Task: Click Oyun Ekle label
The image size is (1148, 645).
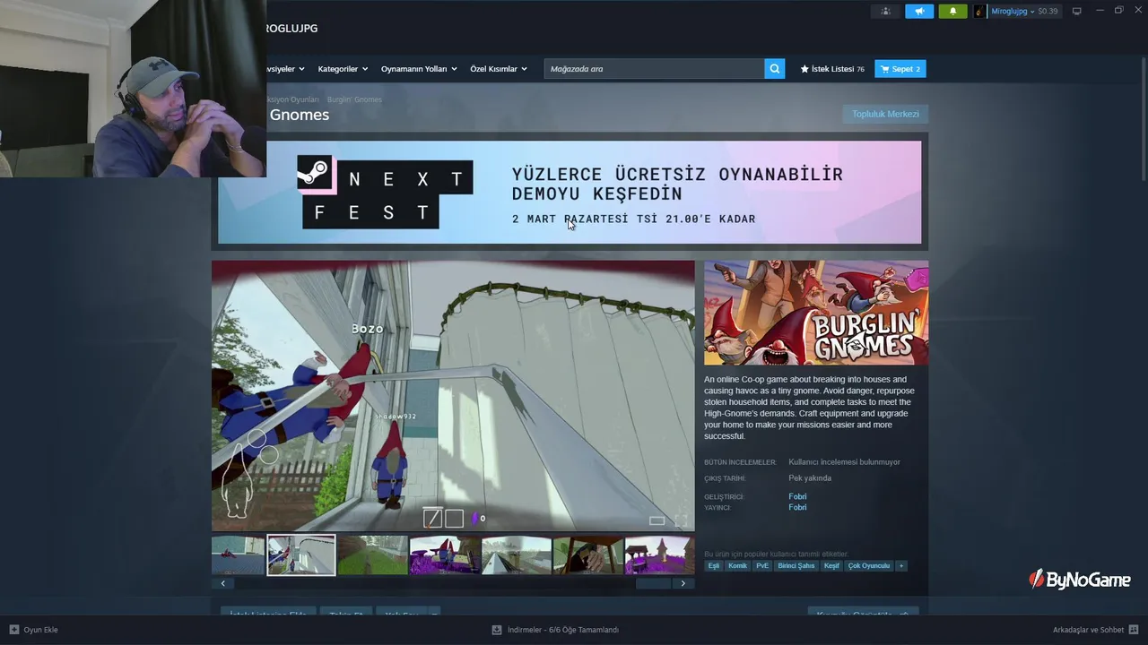Action: (40, 630)
